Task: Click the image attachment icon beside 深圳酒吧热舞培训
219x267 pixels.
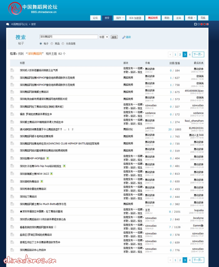Action: coord(42,181)
